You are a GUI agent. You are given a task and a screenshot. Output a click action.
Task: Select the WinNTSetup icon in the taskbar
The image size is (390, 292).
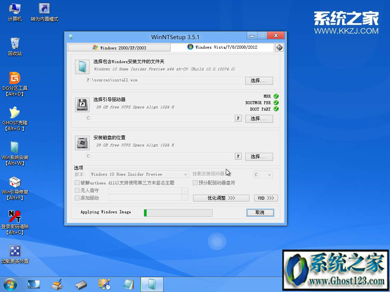[152, 284]
